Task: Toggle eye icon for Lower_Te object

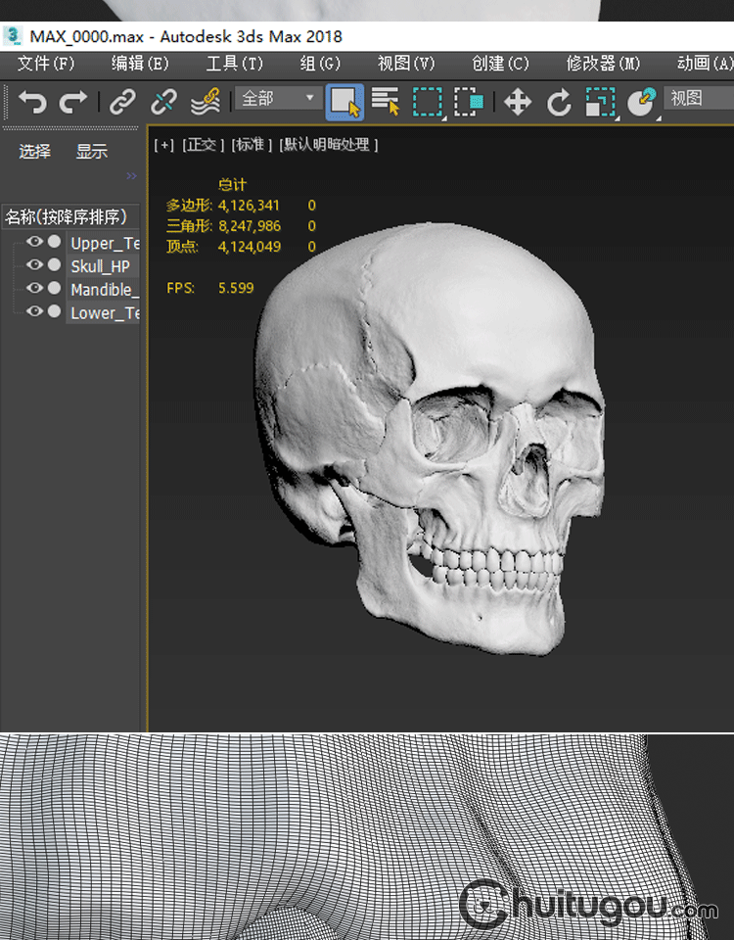Action: point(35,311)
